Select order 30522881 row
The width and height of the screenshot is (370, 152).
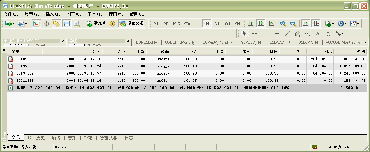pyautogui.click(x=187, y=81)
